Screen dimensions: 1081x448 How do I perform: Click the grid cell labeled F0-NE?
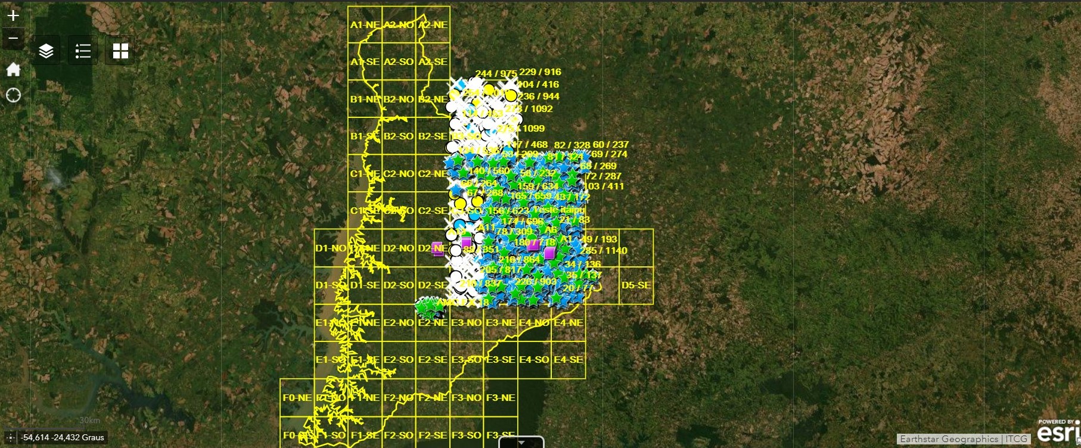click(x=297, y=397)
